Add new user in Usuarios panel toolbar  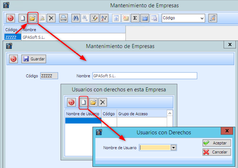(83, 102)
